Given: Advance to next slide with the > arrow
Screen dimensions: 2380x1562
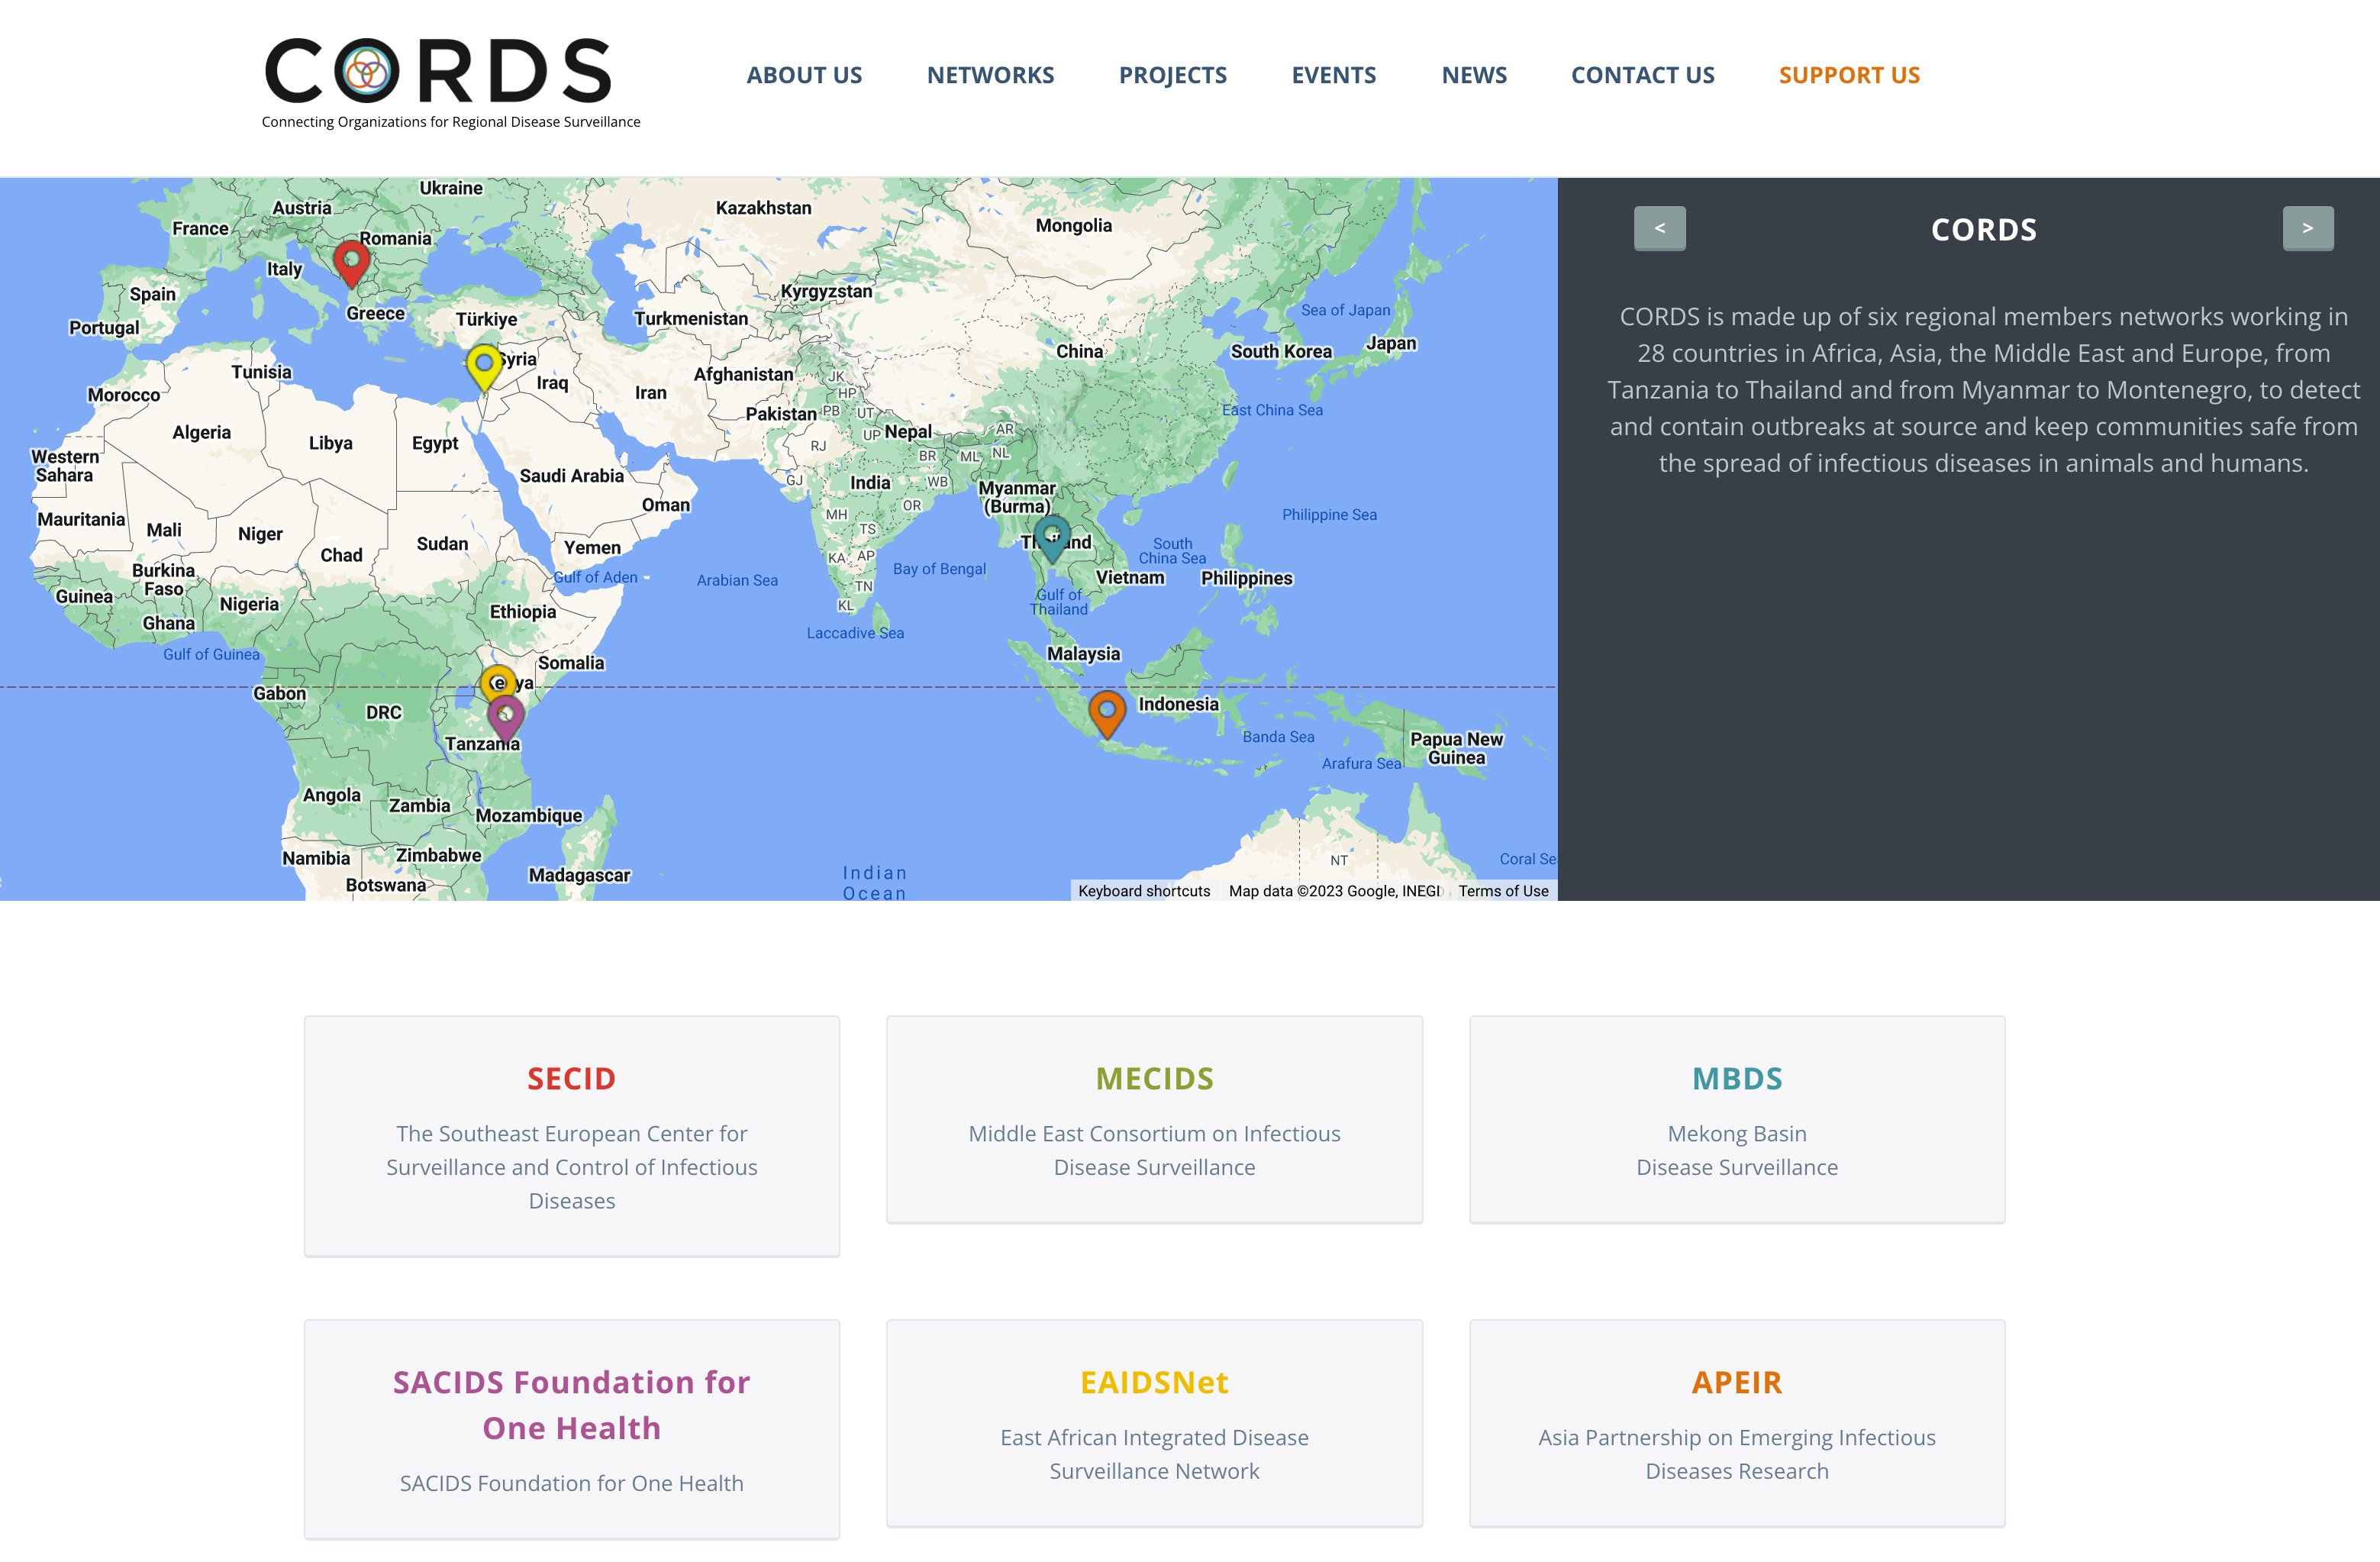Looking at the screenshot, I should (x=2308, y=228).
